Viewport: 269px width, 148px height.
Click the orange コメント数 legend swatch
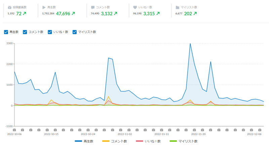pos(106,141)
